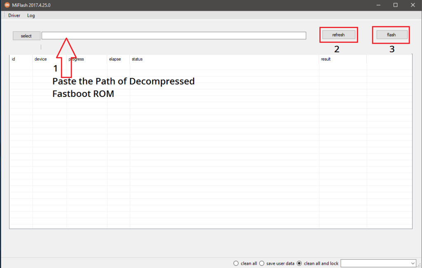Viewport: 422px width, 268px height.
Task: Close the MiFlash window
Action: pyautogui.click(x=413, y=5)
